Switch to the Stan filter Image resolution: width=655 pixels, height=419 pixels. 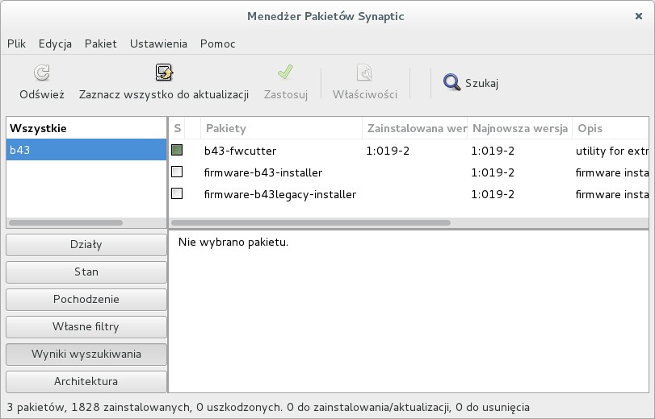[86, 272]
